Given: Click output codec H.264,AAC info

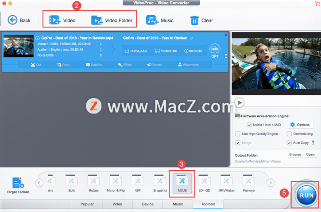Looking at the screenshot, I should tap(136, 51).
